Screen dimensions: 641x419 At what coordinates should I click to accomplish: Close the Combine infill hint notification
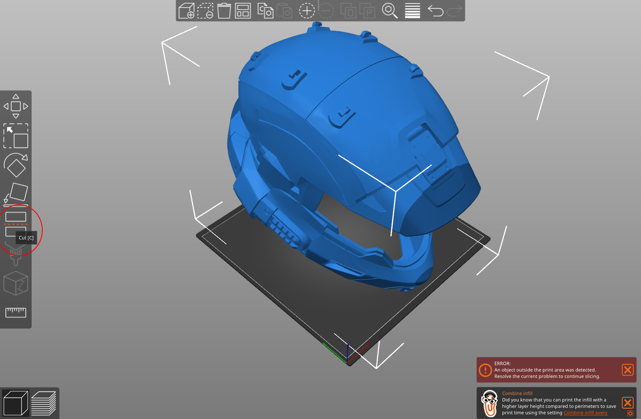tap(628, 402)
